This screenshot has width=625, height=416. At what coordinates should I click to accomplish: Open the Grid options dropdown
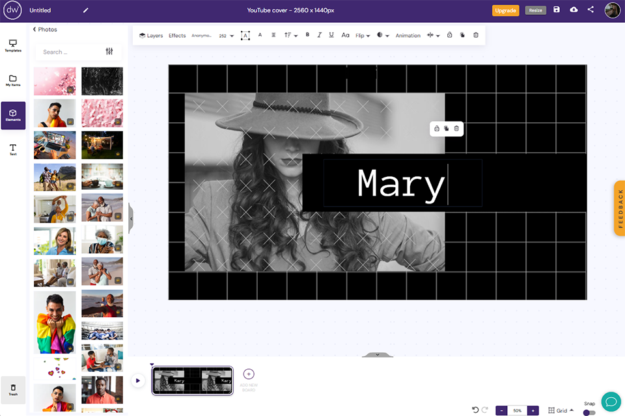click(x=561, y=410)
